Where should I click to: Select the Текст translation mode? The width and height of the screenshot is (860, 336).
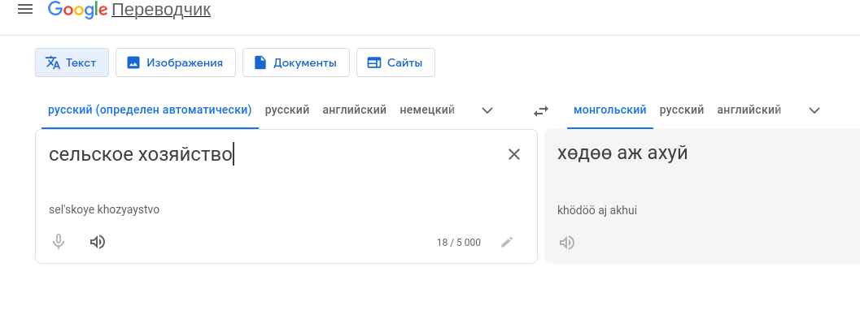pos(72,62)
